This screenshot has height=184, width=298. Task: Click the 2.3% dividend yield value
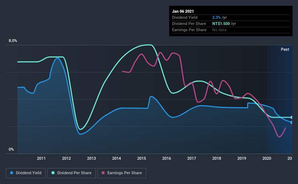point(216,17)
